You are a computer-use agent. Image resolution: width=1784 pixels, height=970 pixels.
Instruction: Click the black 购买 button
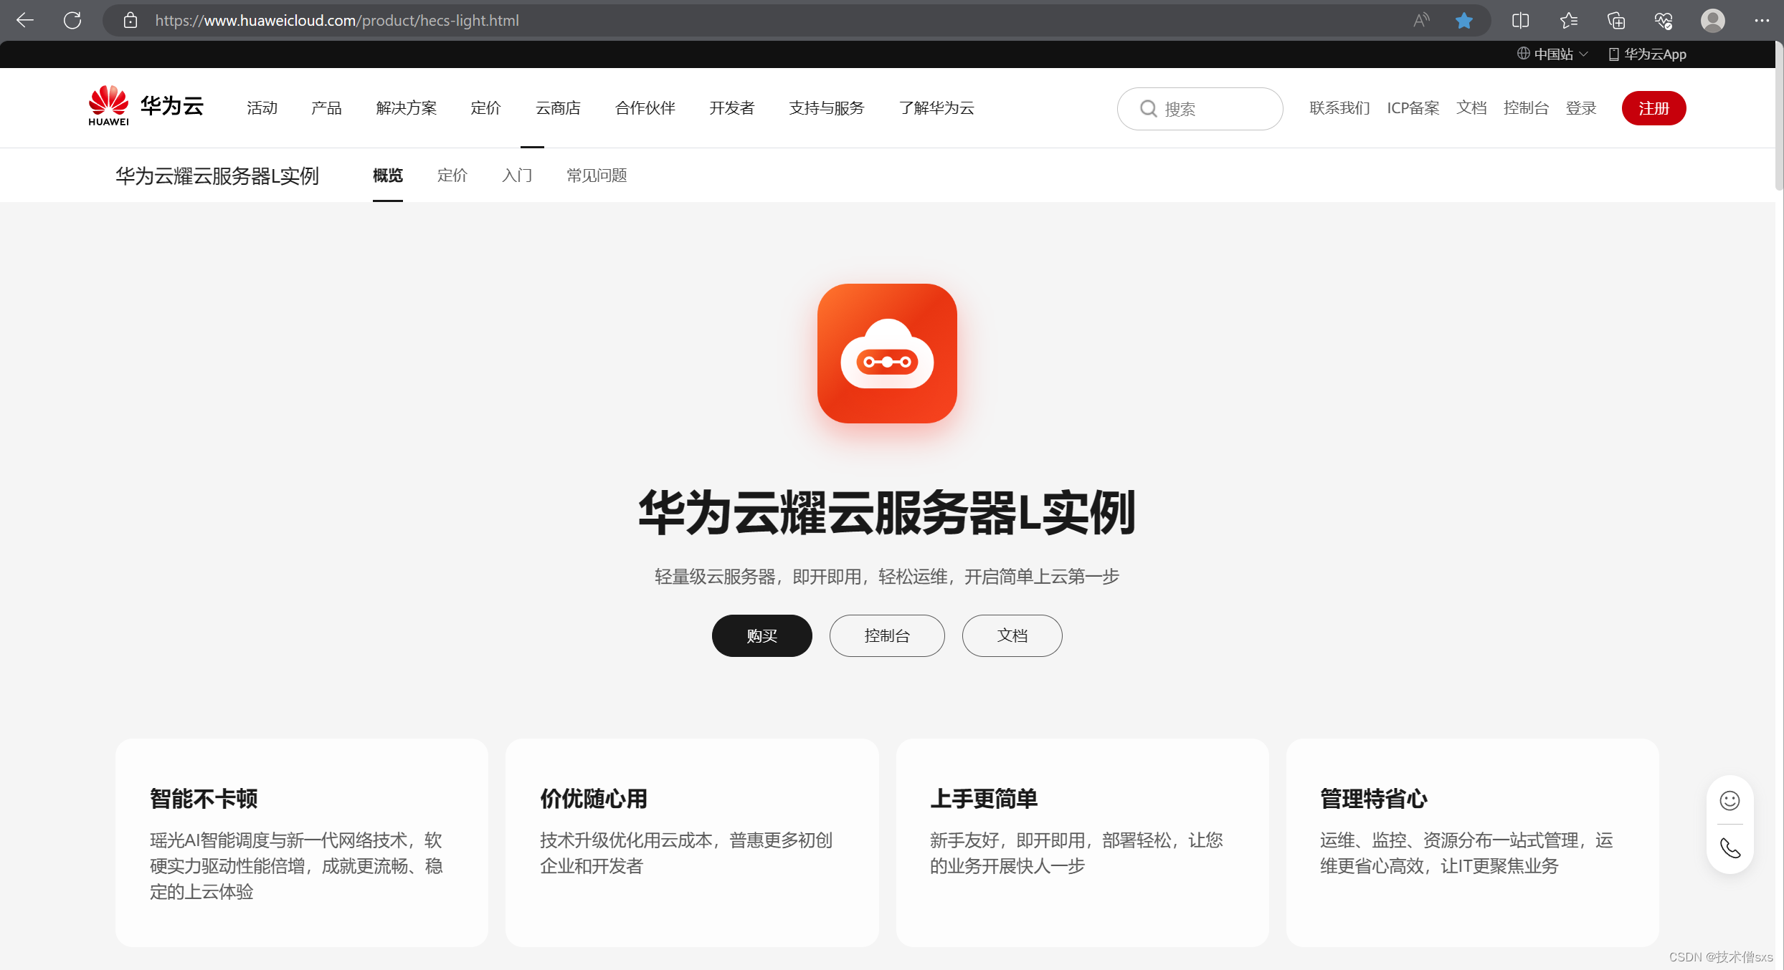point(761,635)
